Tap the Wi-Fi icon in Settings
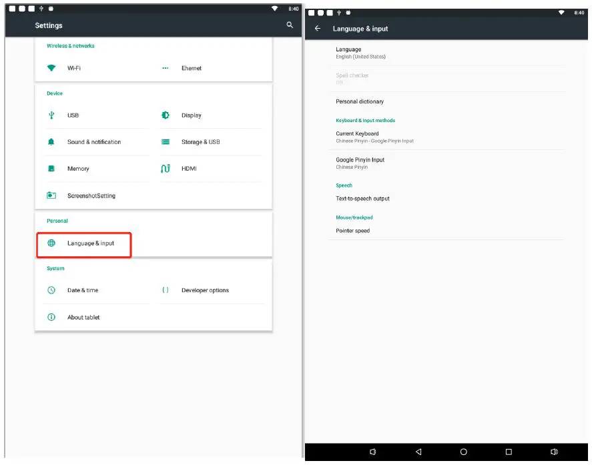The image size is (592, 465). coord(51,68)
